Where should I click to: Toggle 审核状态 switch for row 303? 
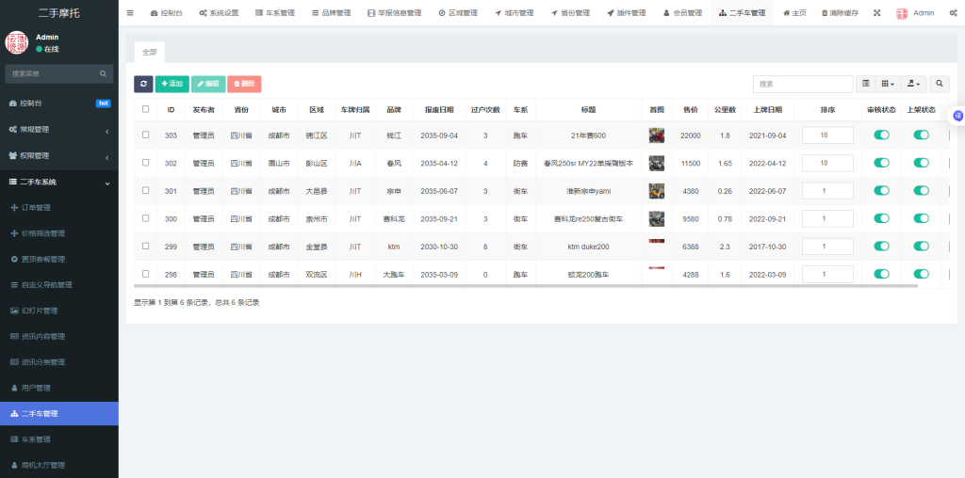tap(881, 135)
